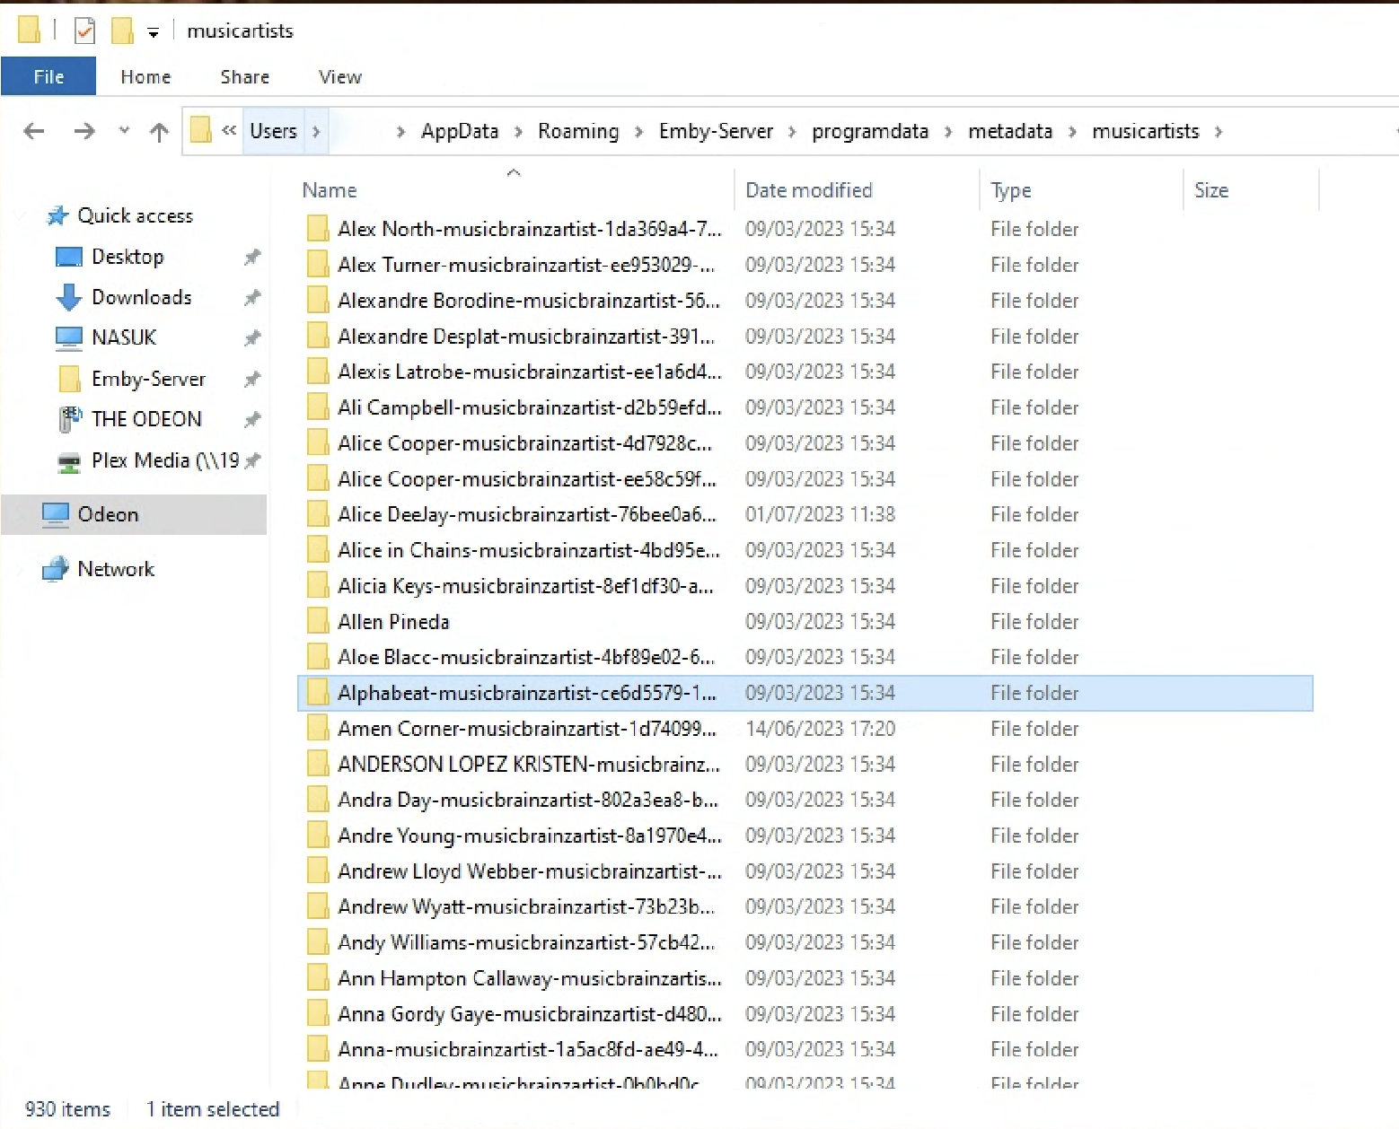
Task: Click Emby-Server in the address breadcrumb
Action: (715, 132)
